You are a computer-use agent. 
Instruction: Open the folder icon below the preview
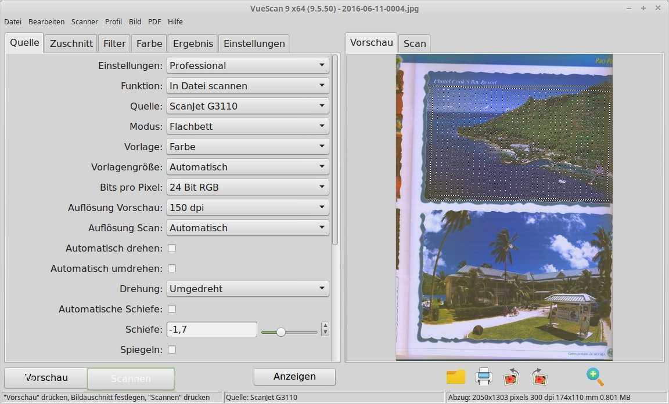tap(456, 377)
